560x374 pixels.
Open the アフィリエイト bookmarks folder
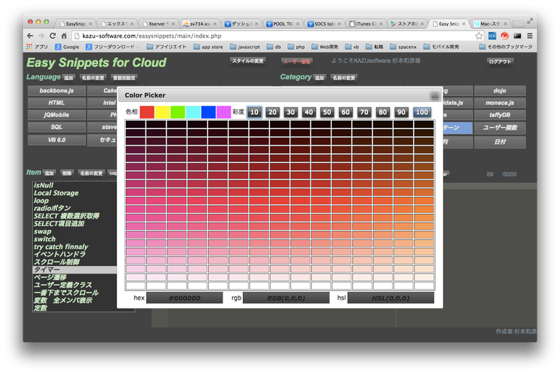click(167, 47)
